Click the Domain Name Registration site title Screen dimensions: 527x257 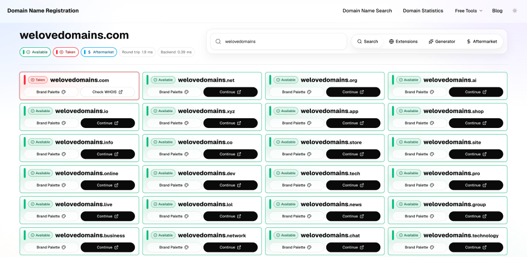(43, 11)
